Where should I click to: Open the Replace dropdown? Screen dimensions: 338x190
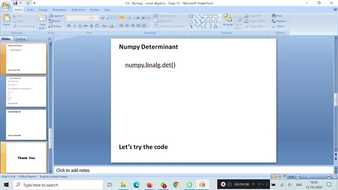[x=280, y=21]
